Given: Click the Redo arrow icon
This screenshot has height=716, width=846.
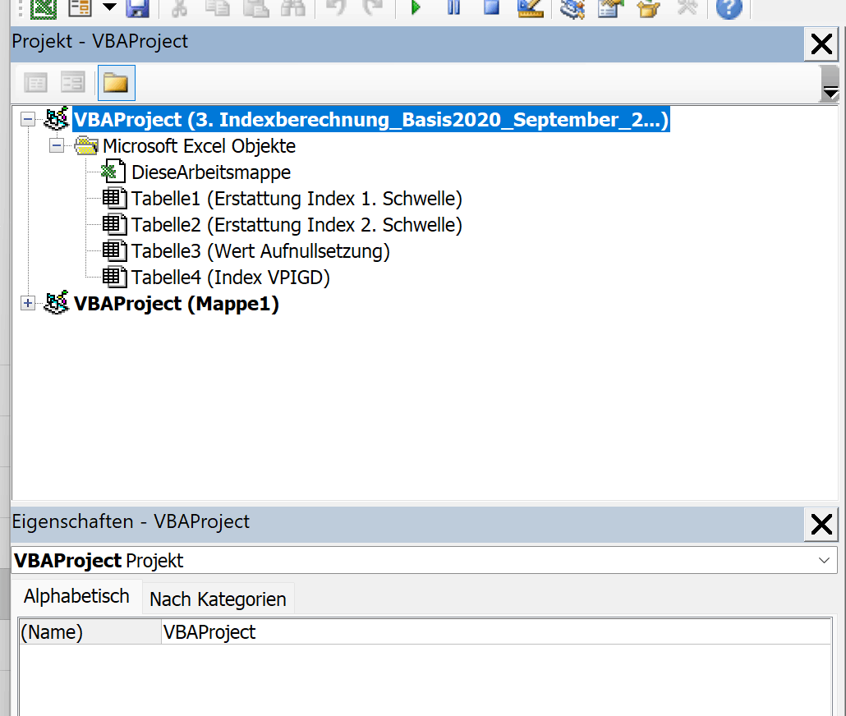Looking at the screenshot, I should [372, 8].
